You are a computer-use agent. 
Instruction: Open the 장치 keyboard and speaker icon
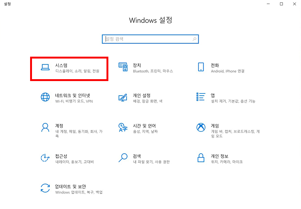123,67
